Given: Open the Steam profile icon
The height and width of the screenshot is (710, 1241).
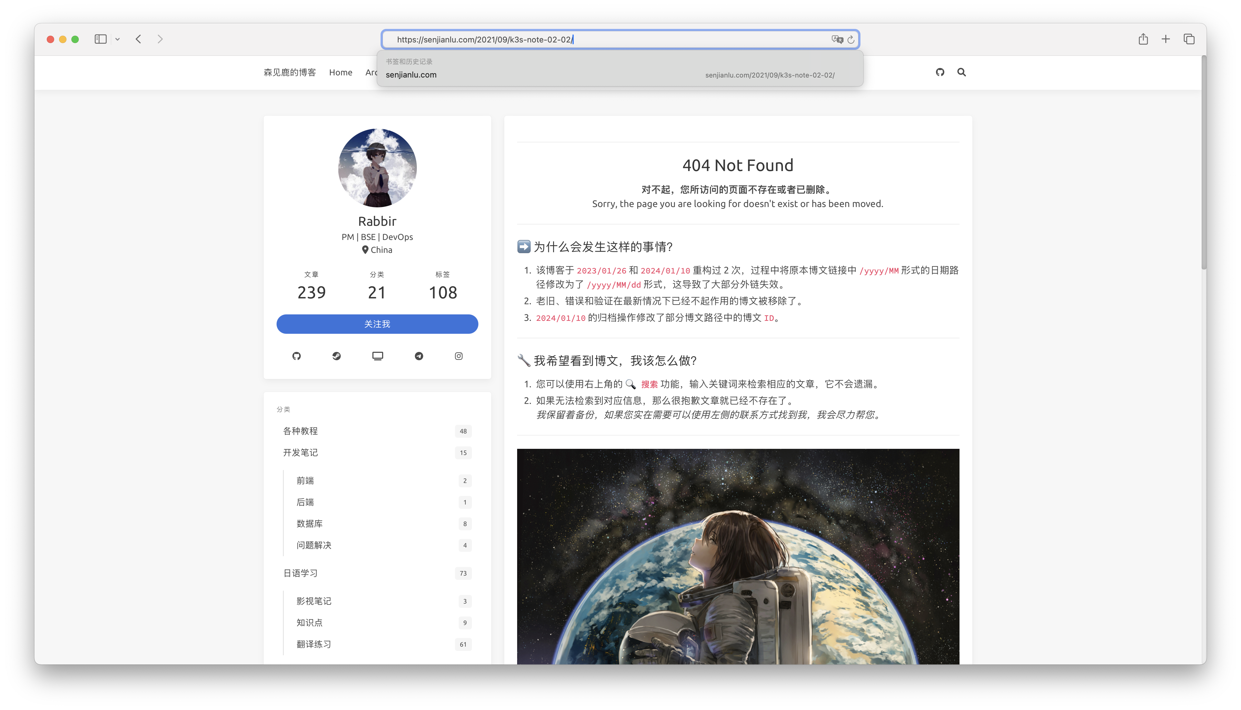Looking at the screenshot, I should pyautogui.click(x=337, y=356).
